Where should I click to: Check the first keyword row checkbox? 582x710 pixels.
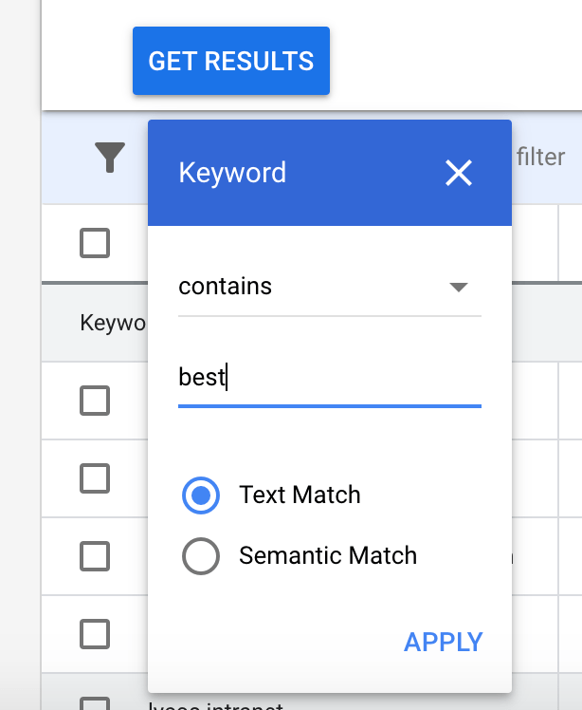coord(95,402)
